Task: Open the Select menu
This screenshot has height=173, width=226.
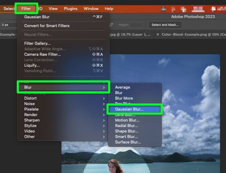Action: [x=9, y=9]
